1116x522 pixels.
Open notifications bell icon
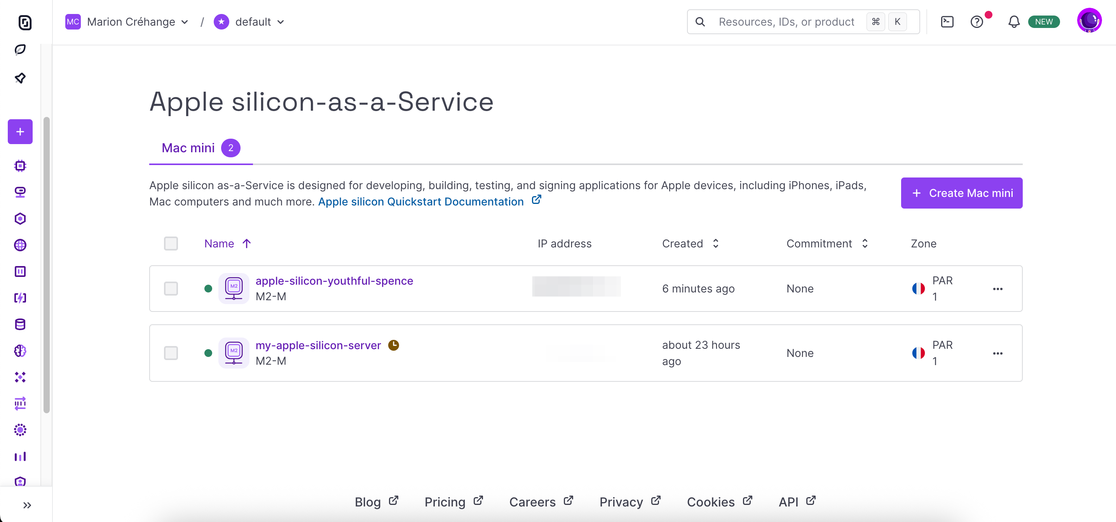[1014, 22]
